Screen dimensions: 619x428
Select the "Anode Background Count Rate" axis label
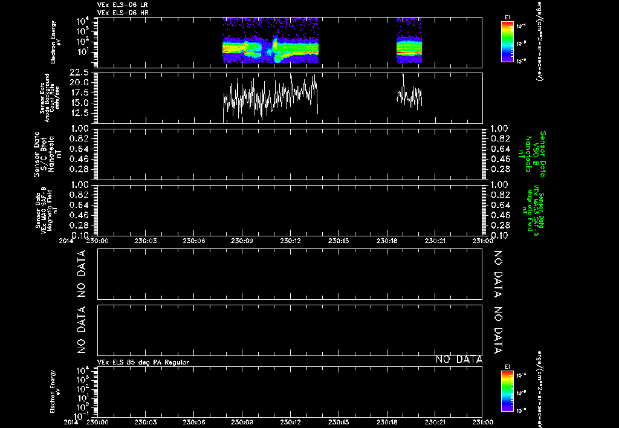click(50, 98)
